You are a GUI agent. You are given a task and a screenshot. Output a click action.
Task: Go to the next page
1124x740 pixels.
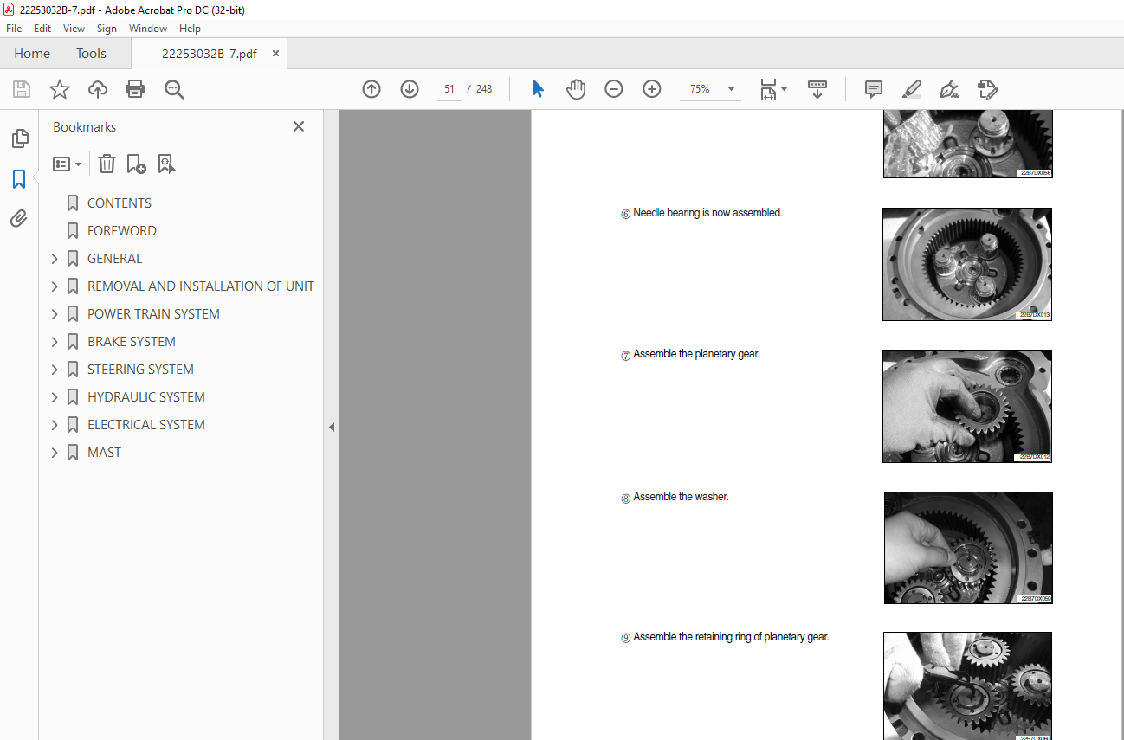click(x=410, y=89)
